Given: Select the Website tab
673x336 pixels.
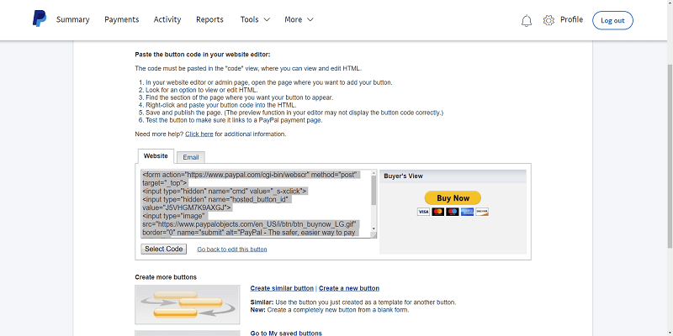Looking at the screenshot, I should pyautogui.click(x=156, y=155).
